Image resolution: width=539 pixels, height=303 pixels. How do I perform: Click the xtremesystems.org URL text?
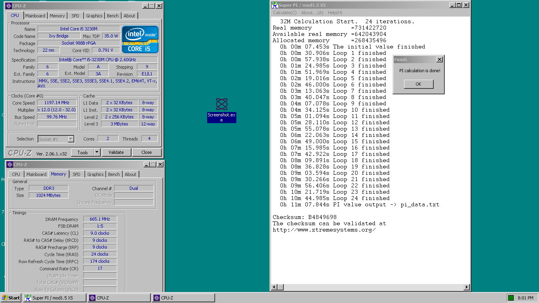click(324, 230)
